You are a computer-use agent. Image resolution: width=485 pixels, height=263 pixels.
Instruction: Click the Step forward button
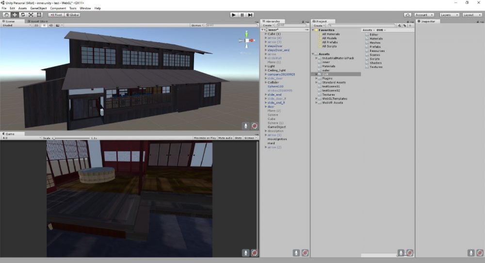click(x=250, y=15)
